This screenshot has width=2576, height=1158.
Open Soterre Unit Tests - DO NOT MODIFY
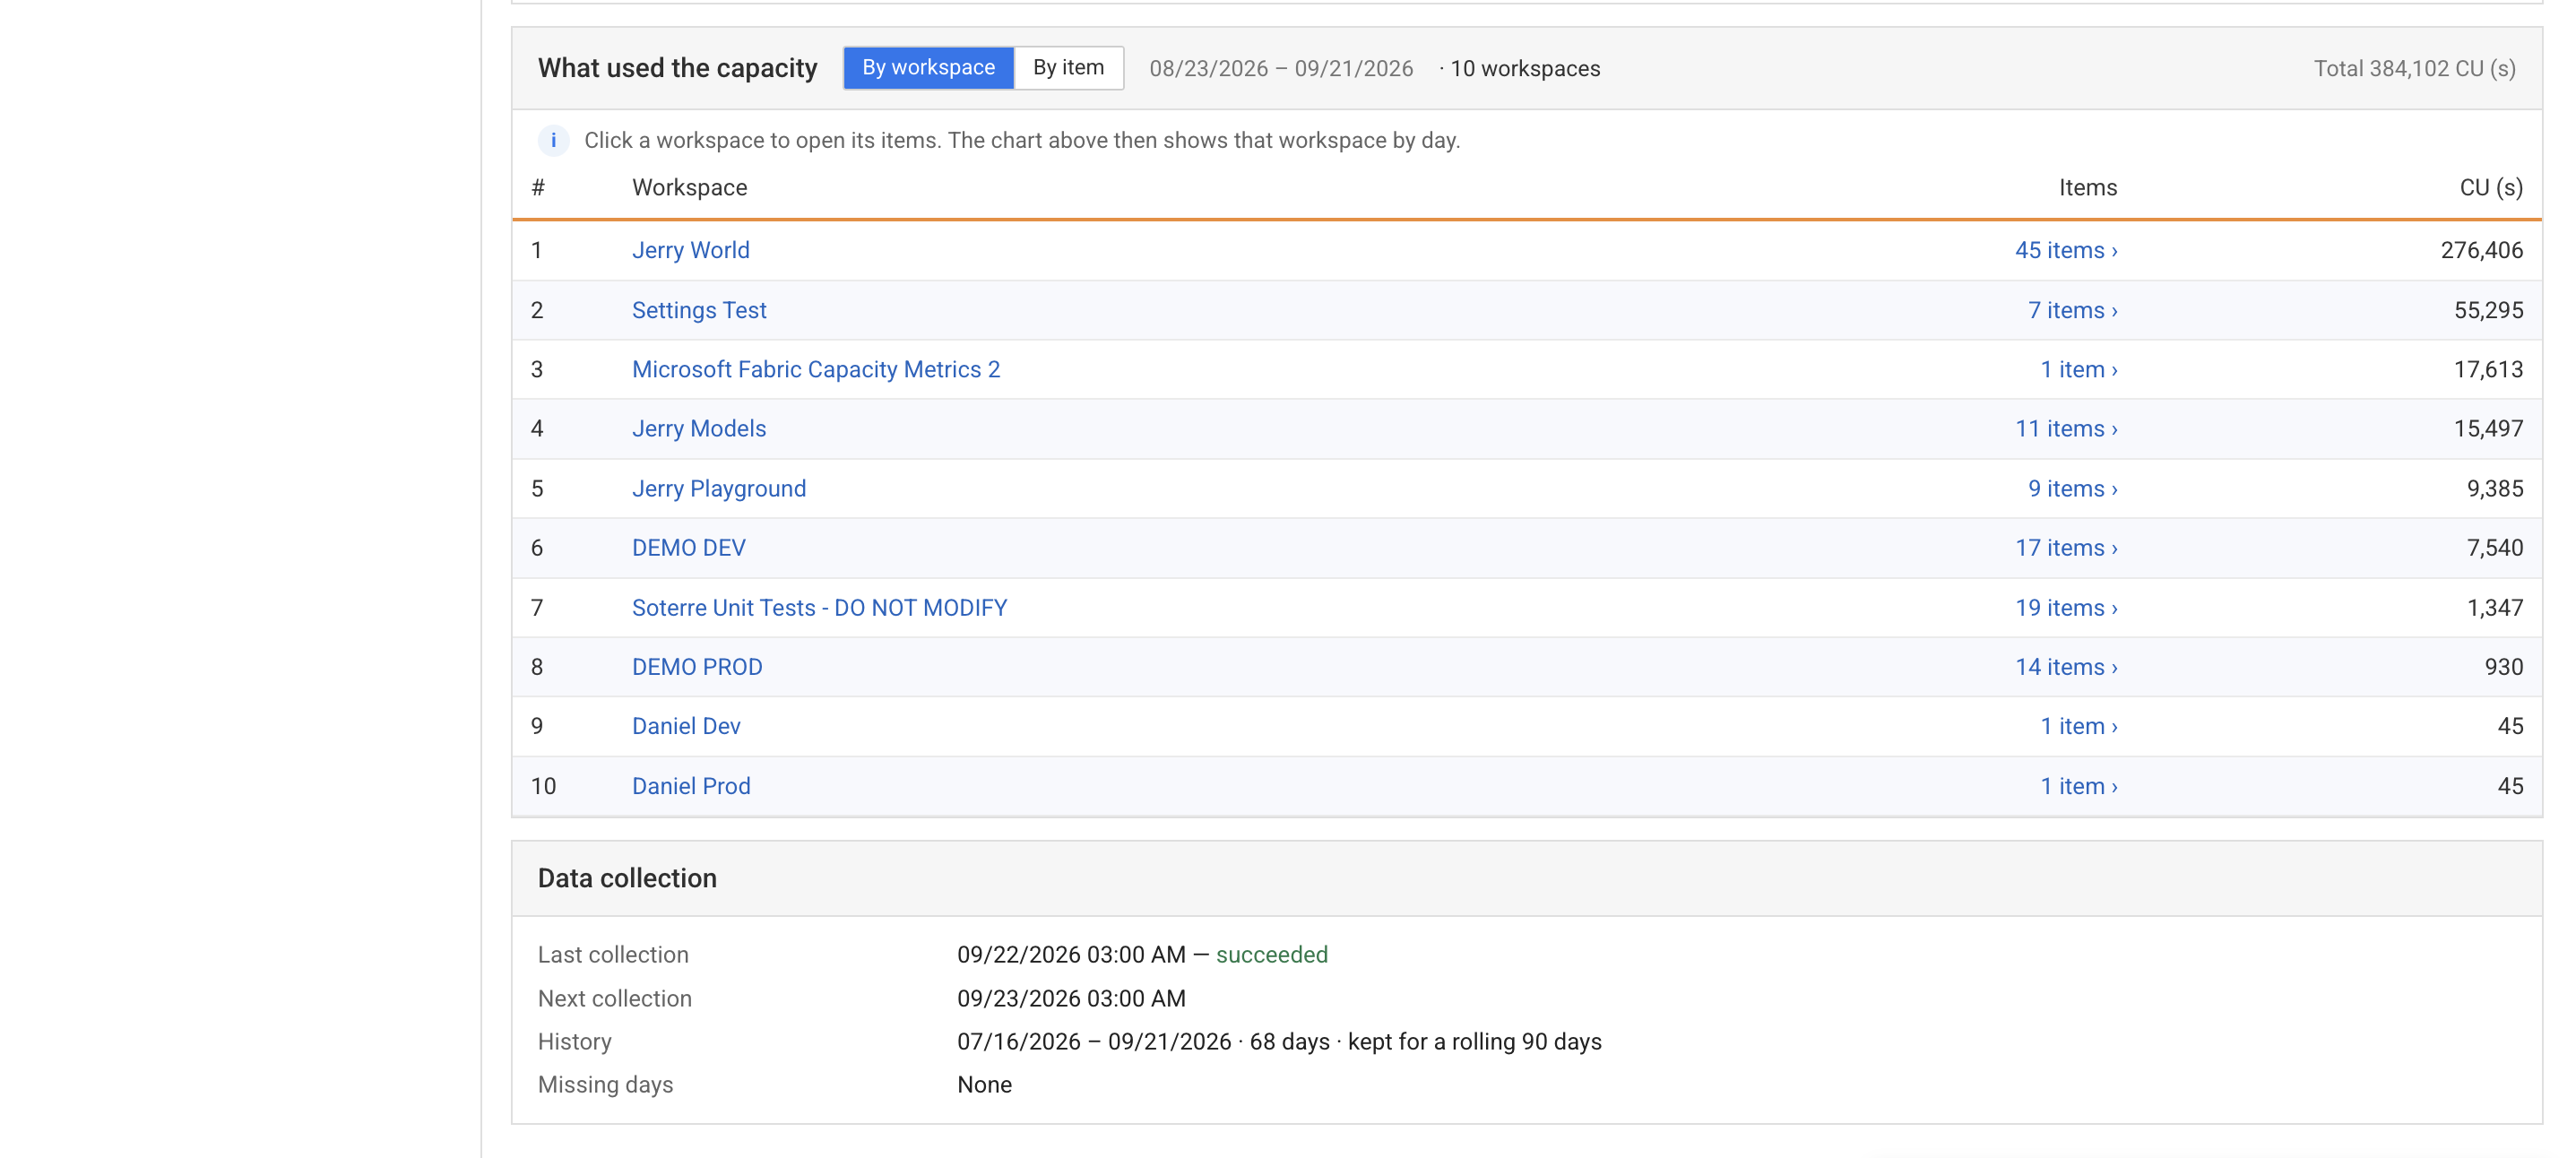click(x=820, y=607)
